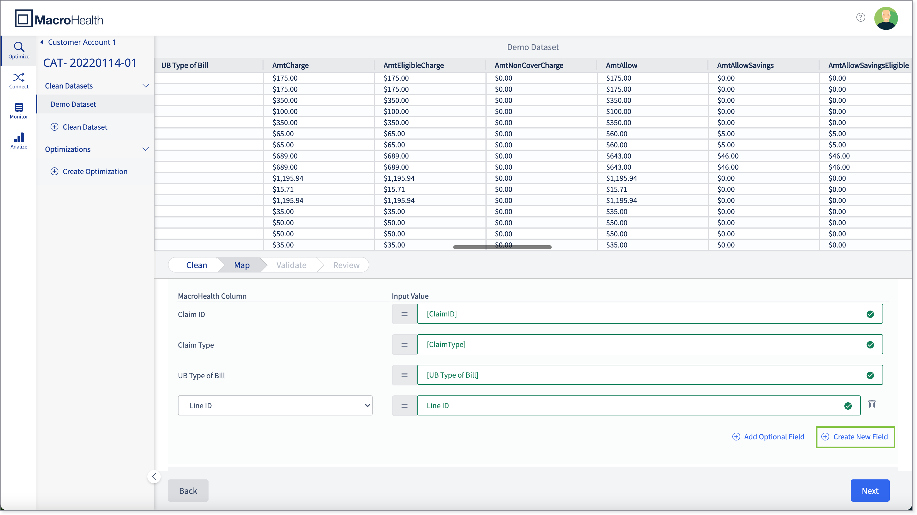917x515 pixels.
Task: Click the [UB Type of Bill] input value field
Action: pos(650,375)
